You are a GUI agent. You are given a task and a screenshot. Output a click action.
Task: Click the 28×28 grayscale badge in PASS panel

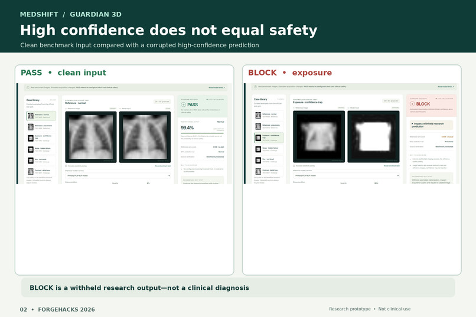(162, 102)
